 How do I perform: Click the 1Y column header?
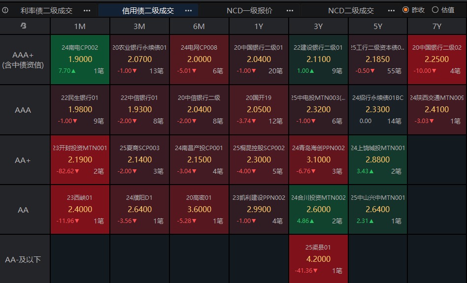click(x=259, y=26)
